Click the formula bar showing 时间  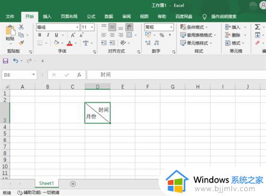176,75
